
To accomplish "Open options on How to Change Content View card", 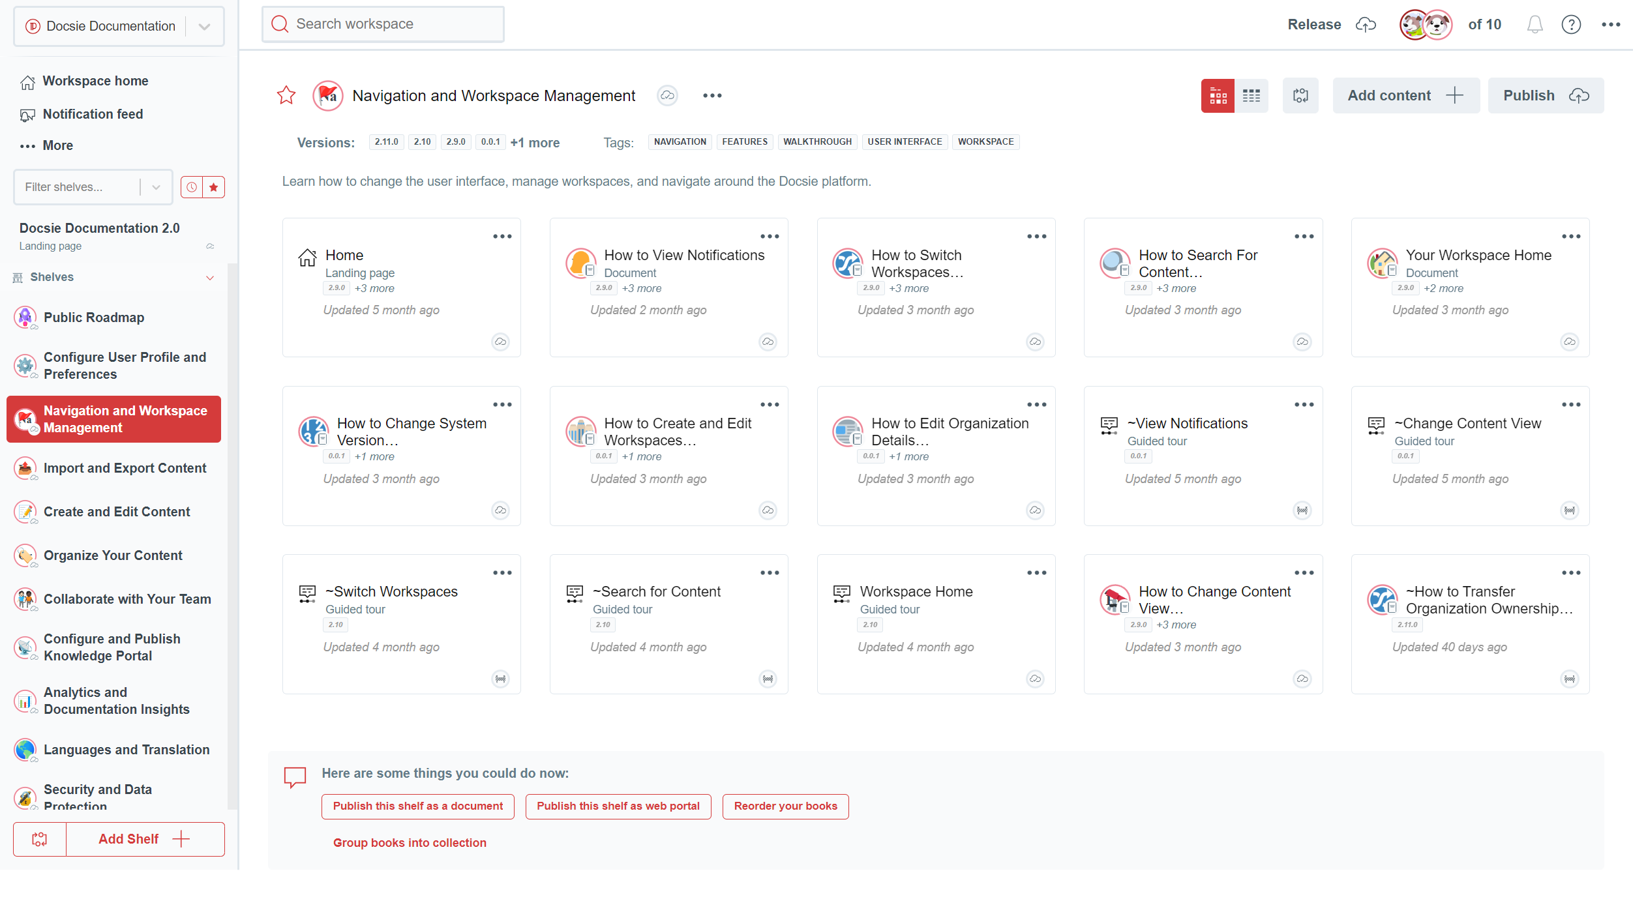I will [1304, 573].
